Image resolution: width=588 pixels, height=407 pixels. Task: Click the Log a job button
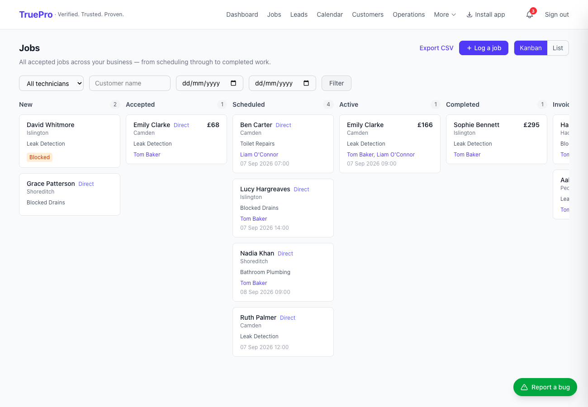coord(484,48)
